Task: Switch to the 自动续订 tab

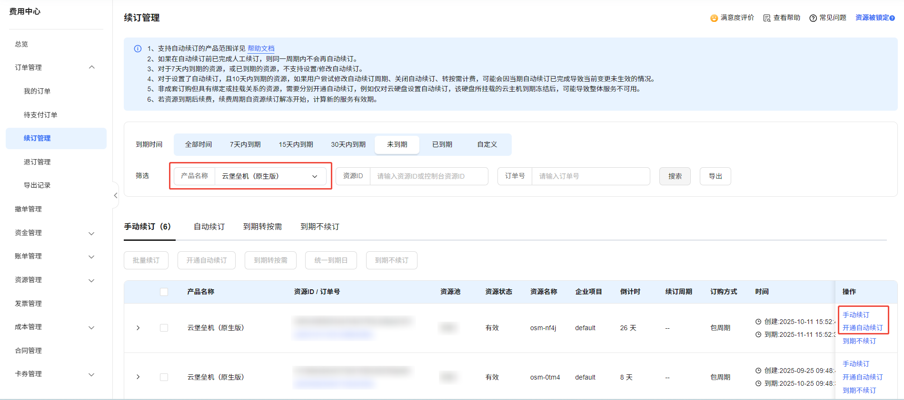Action: pyautogui.click(x=209, y=227)
